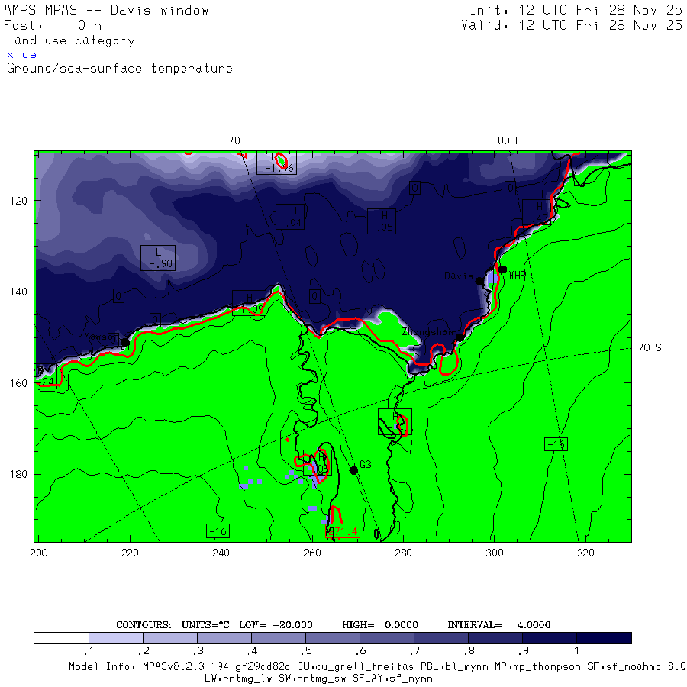Click the Davis station marker dot
This screenshot has width=687, height=687.
[x=480, y=282]
